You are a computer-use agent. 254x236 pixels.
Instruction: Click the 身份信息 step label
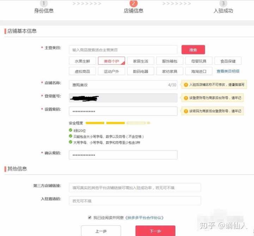(44, 11)
